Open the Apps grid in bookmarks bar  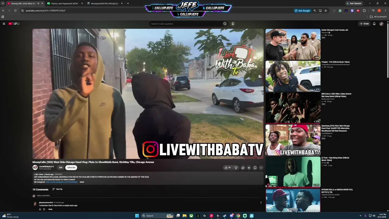pyautogui.click(x=3, y=17)
